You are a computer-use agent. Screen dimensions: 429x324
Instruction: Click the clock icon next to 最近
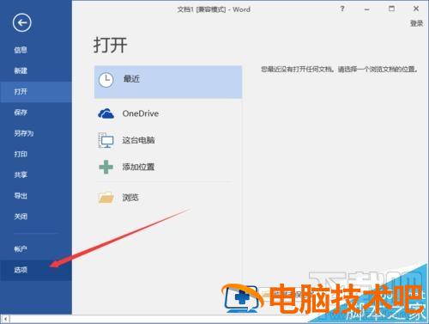coord(106,80)
